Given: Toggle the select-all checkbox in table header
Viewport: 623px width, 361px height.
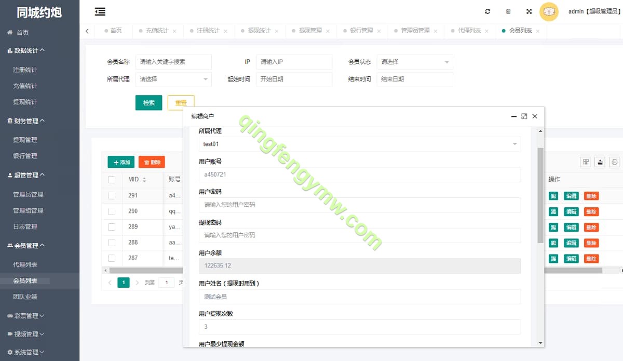Looking at the screenshot, I should pos(112,180).
